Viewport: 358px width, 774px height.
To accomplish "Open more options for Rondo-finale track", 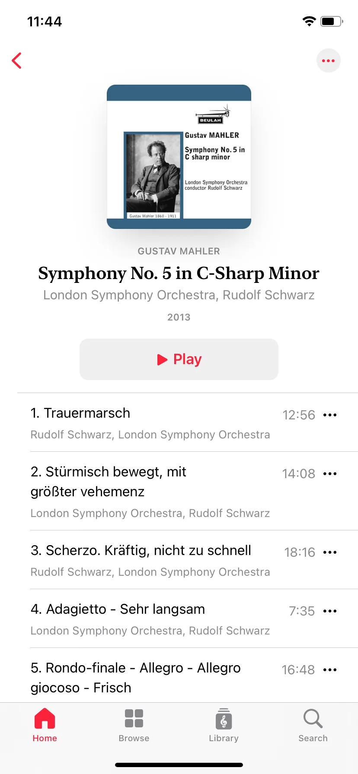I will tap(330, 670).
